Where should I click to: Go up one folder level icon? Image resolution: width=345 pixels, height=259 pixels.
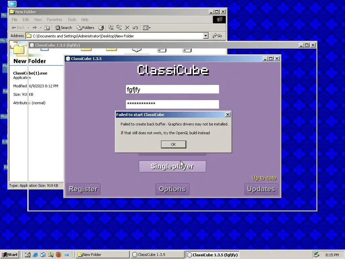(47, 28)
